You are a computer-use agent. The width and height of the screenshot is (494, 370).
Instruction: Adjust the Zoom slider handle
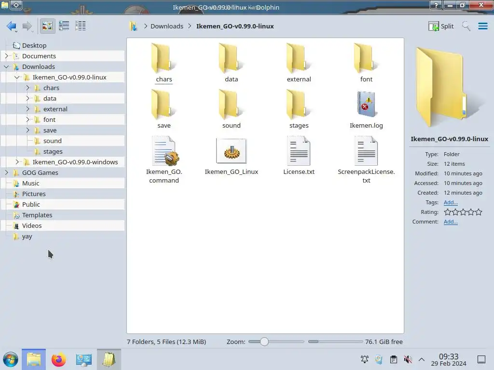point(264,342)
